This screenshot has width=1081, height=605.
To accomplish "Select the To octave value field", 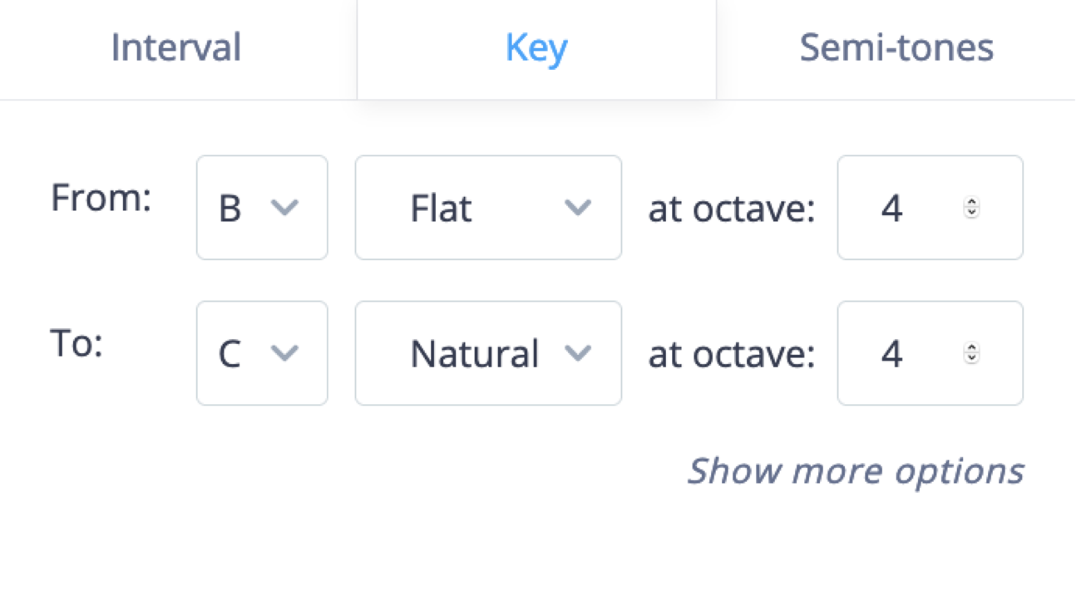I will (892, 353).
